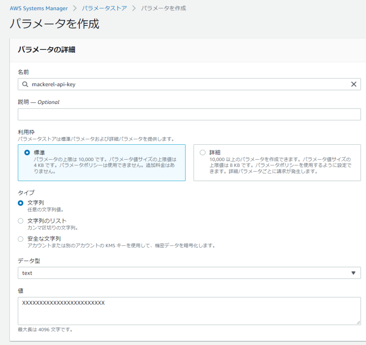This screenshot has width=366, height=345.
Task: Click the 最大長は 4096 文字です hint text
Action: click(x=45, y=330)
